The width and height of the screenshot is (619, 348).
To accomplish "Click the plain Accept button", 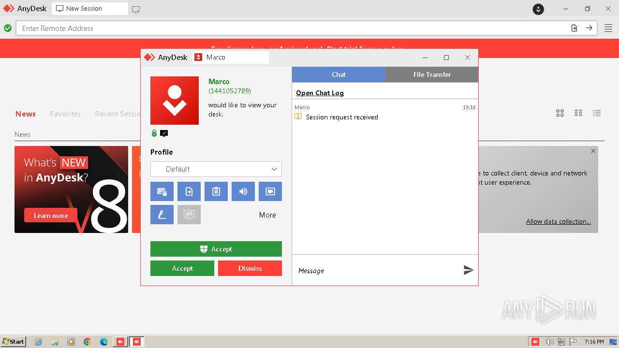I will pyautogui.click(x=182, y=268).
